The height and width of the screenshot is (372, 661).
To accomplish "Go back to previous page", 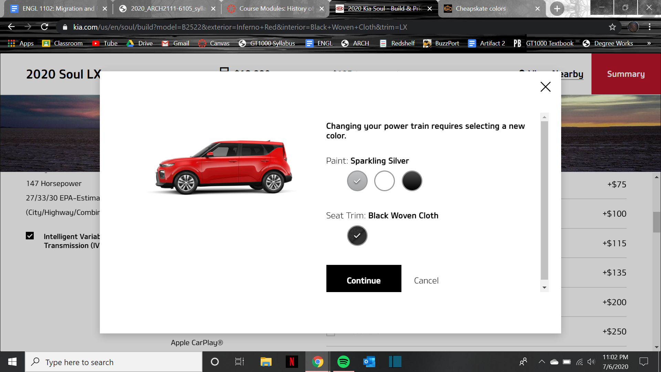I will [11, 27].
